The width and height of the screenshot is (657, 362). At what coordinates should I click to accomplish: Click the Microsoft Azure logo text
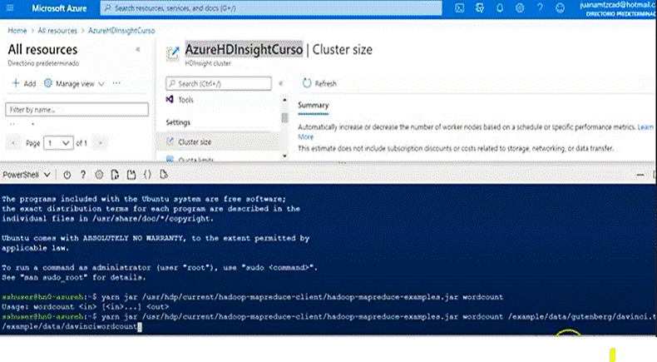(59, 8)
